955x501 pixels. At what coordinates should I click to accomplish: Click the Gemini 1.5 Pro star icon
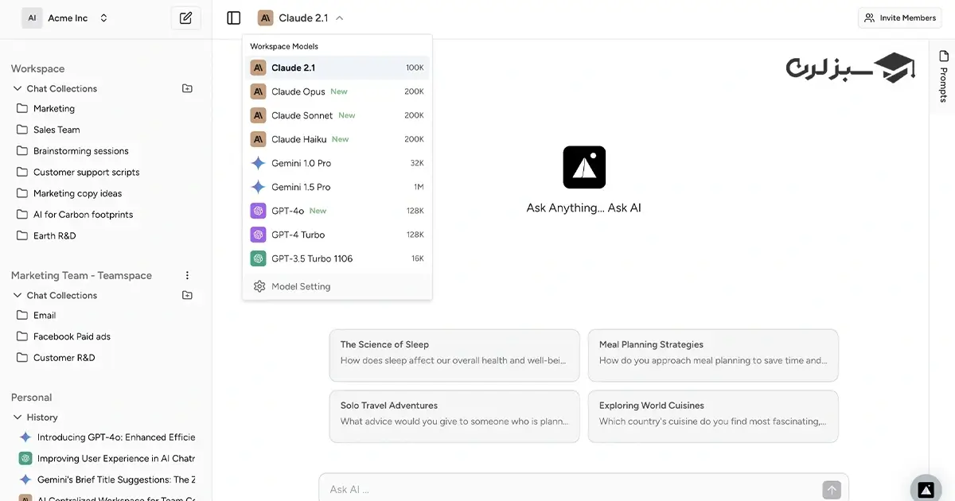coord(258,187)
